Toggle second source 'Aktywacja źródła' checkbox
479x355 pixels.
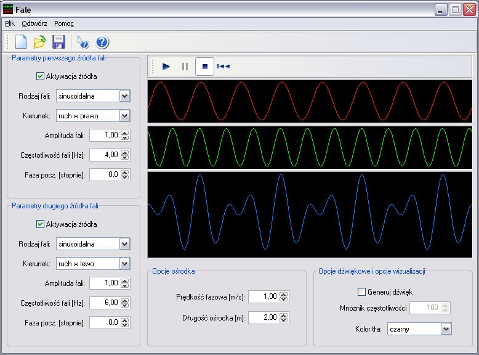coord(41,224)
